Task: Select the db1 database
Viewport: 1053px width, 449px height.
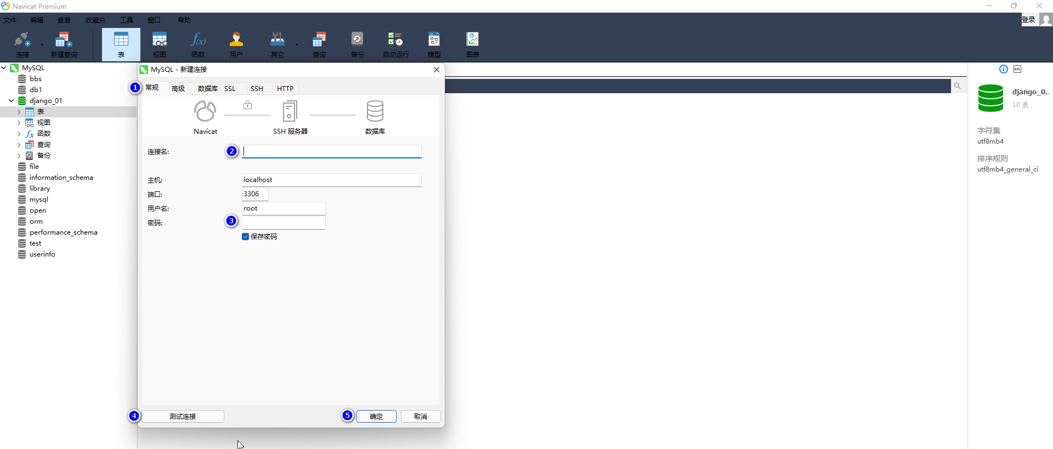Action: tap(36, 90)
